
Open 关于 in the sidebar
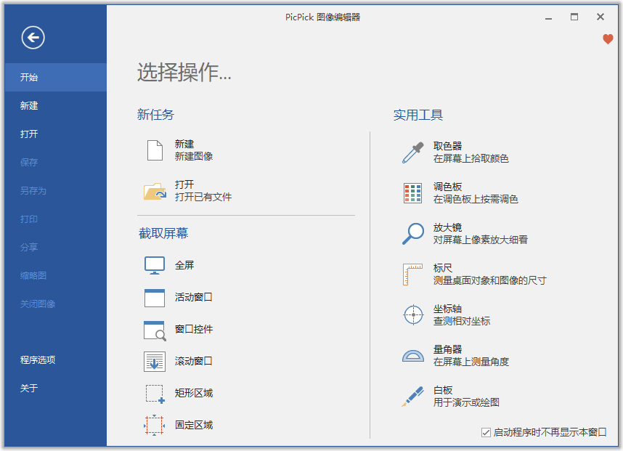pyautogui.click(x=56, y=389)
